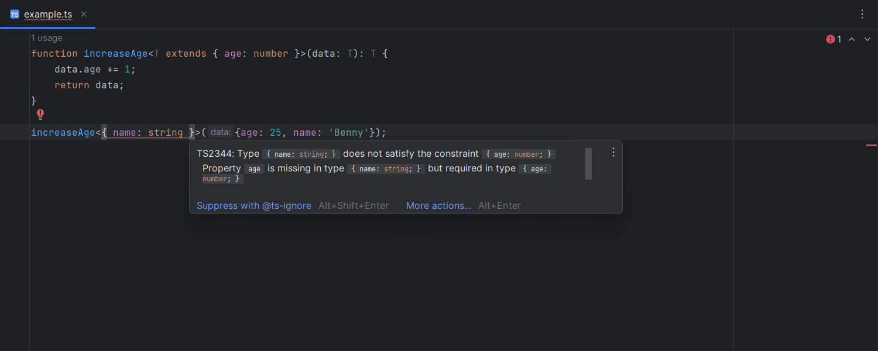Click the TypeScript file icon on the tab
The image size is (878, 351).
coord(15,14)
